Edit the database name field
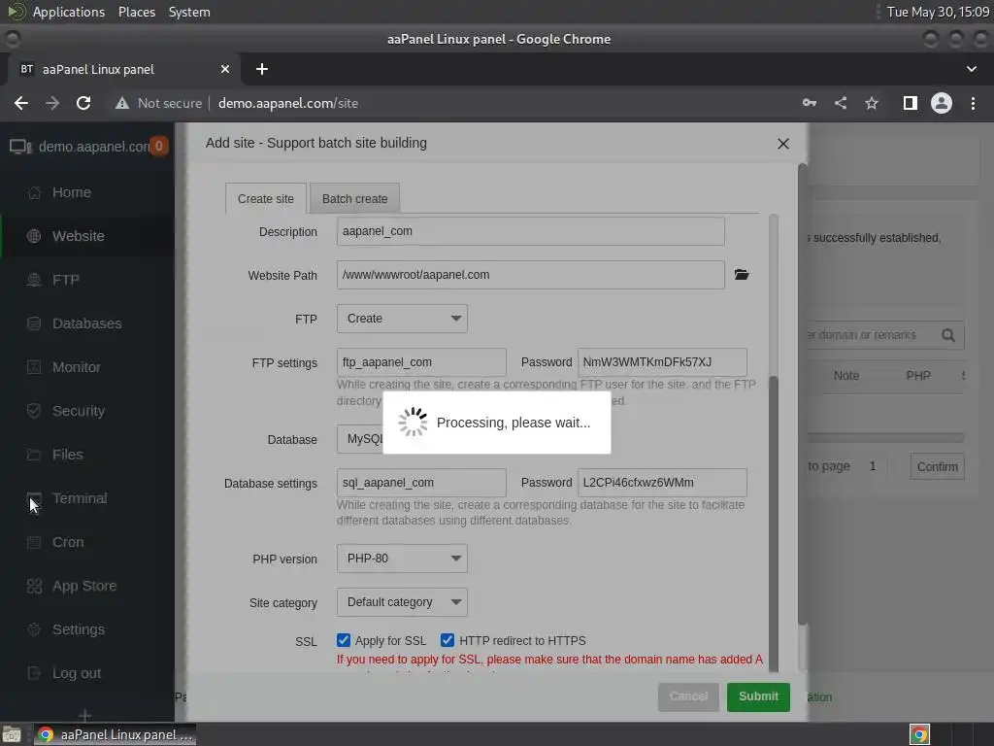This screenshot has height=746, width=994. pos(421,483)
